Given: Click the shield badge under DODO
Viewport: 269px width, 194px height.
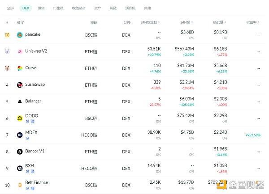Looking at the screenshot, I should pos(27,121).
